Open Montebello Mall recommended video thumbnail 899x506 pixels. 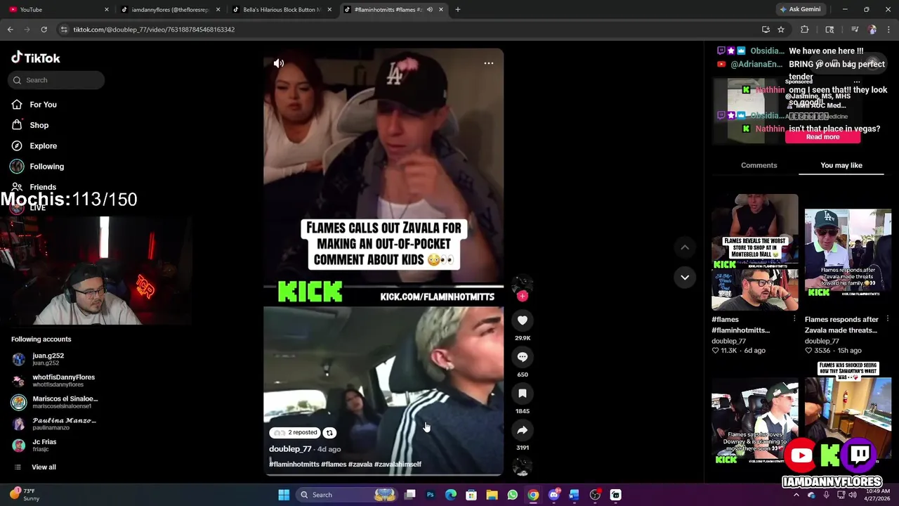click(x=755, y=252)
